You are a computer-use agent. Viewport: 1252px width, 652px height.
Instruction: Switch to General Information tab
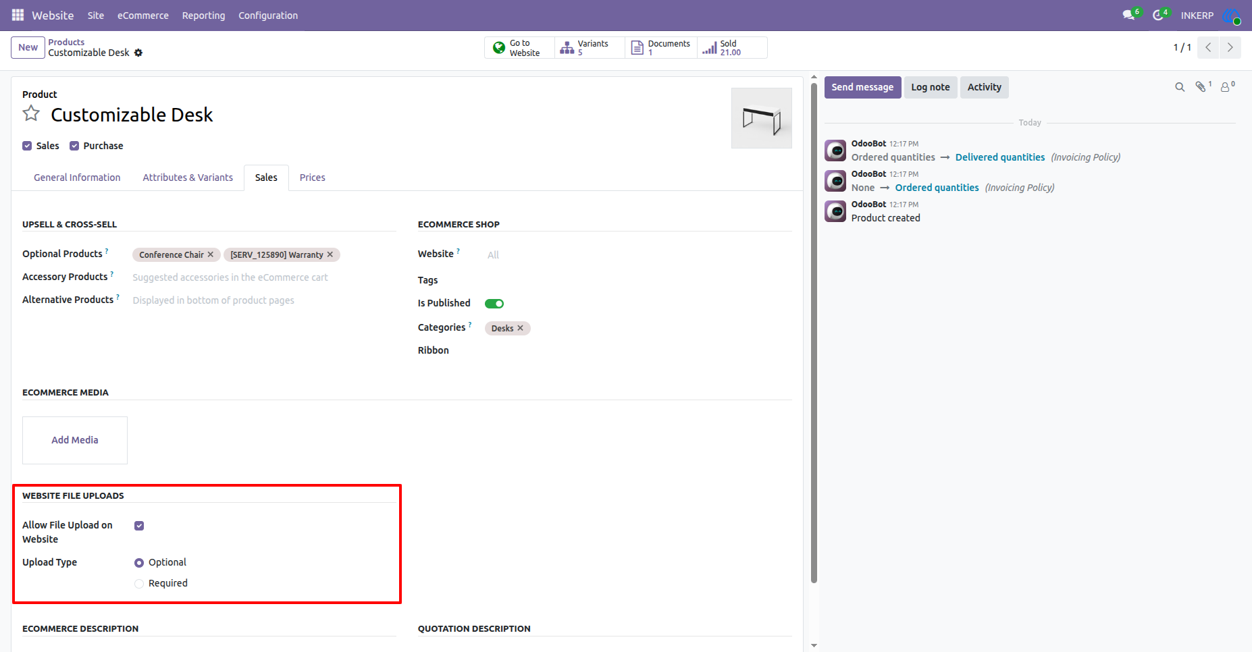tap(77, 178)
